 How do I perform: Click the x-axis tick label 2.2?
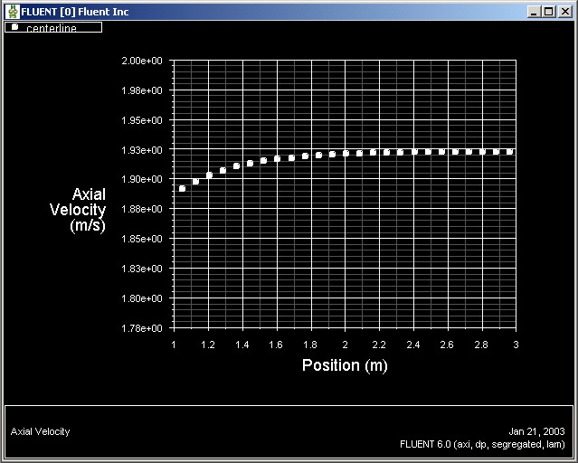pyautogui.click(x=379, y=345)
